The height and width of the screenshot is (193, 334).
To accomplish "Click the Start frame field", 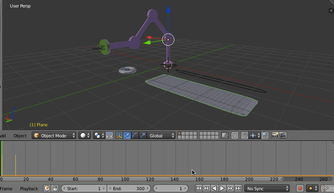I will click(x=84, y=189).
